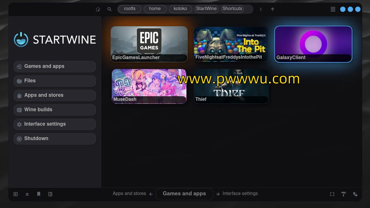
Task: Select the GalaxyClient tile
Action: [313, 44]
